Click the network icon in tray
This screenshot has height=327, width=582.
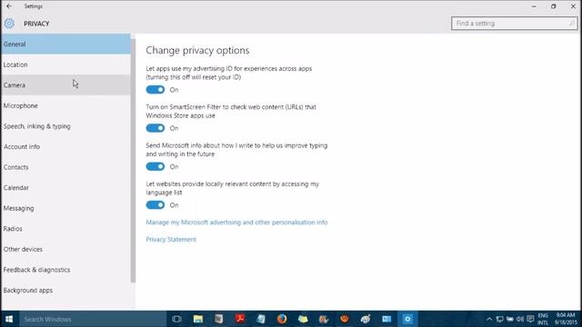(499, 319)
